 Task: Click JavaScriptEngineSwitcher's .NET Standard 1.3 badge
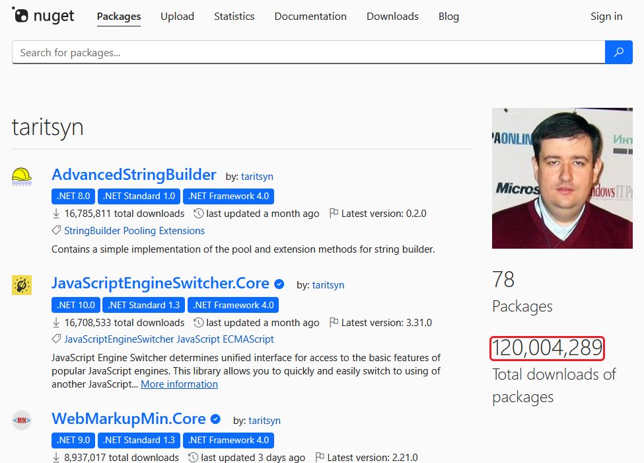[x=144, y=305]
